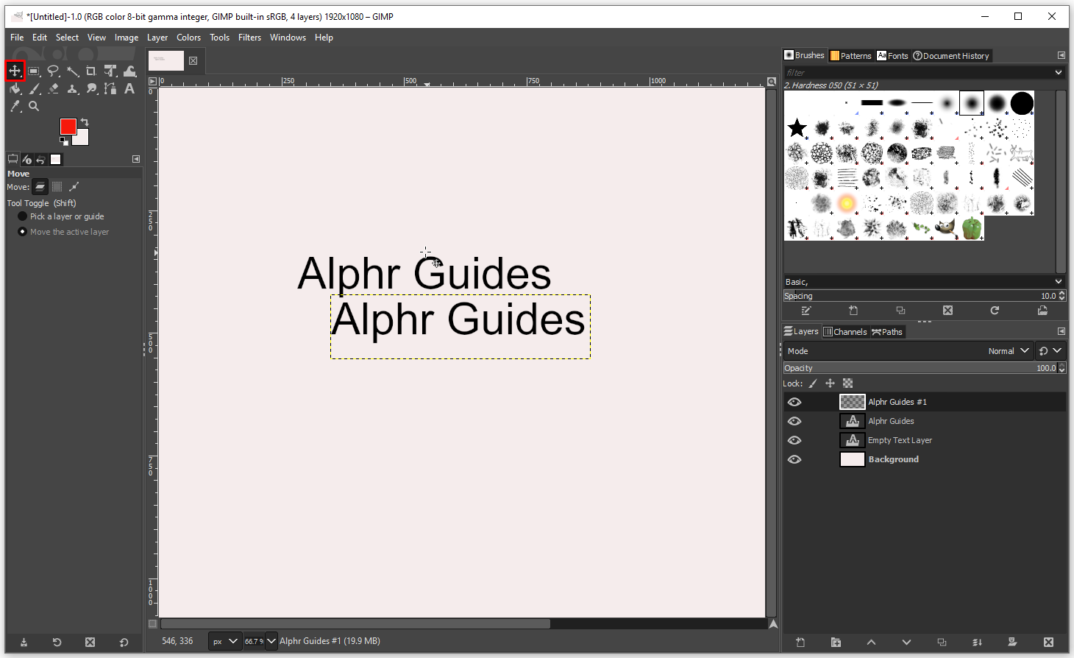Hide the Background layer with eye icon
Viewport: 1074px width, 658px height.
[794, 459]
